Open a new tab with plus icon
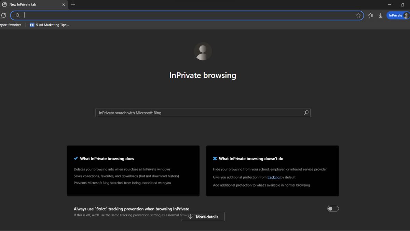410x231 pixels. 73,4
